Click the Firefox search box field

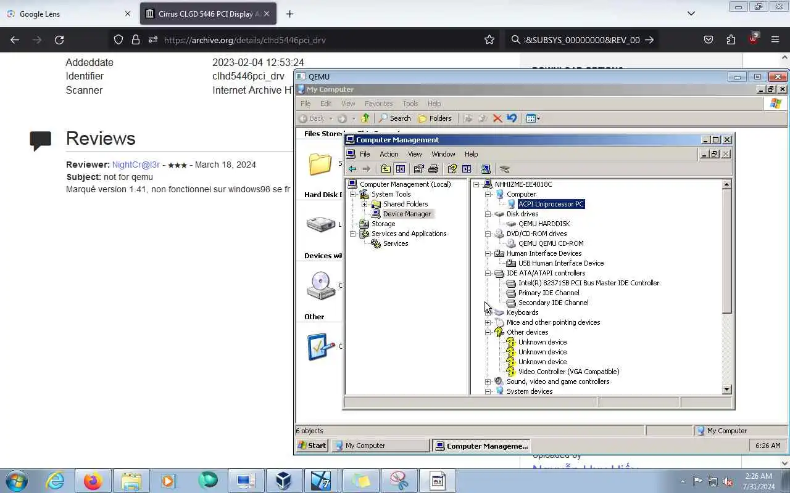[581, 40]
